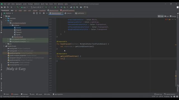
Task: Open the App Inspection tool window
Action: point(58,94)
